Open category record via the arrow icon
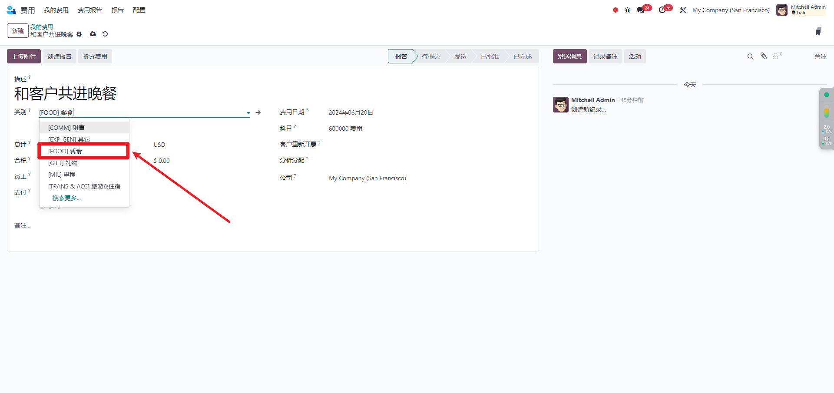The image size is (834, 393). (258, 112)
